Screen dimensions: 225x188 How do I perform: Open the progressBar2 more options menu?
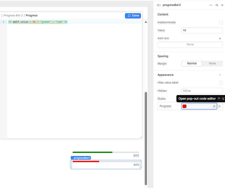[x=211, y=5]
